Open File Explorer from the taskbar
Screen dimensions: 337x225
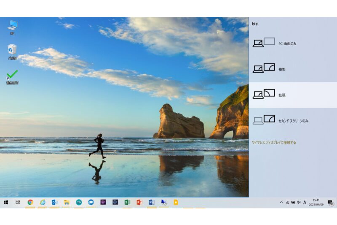click(67, 203)
